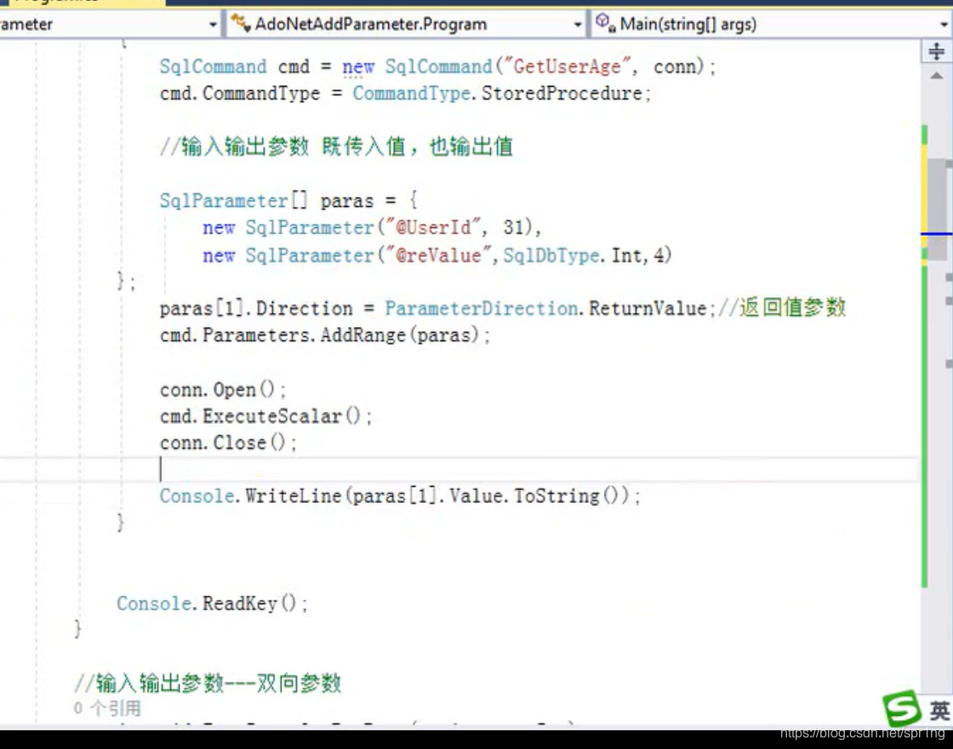
Task: Click the Sogou input method S icon
Action: point(902,707)
